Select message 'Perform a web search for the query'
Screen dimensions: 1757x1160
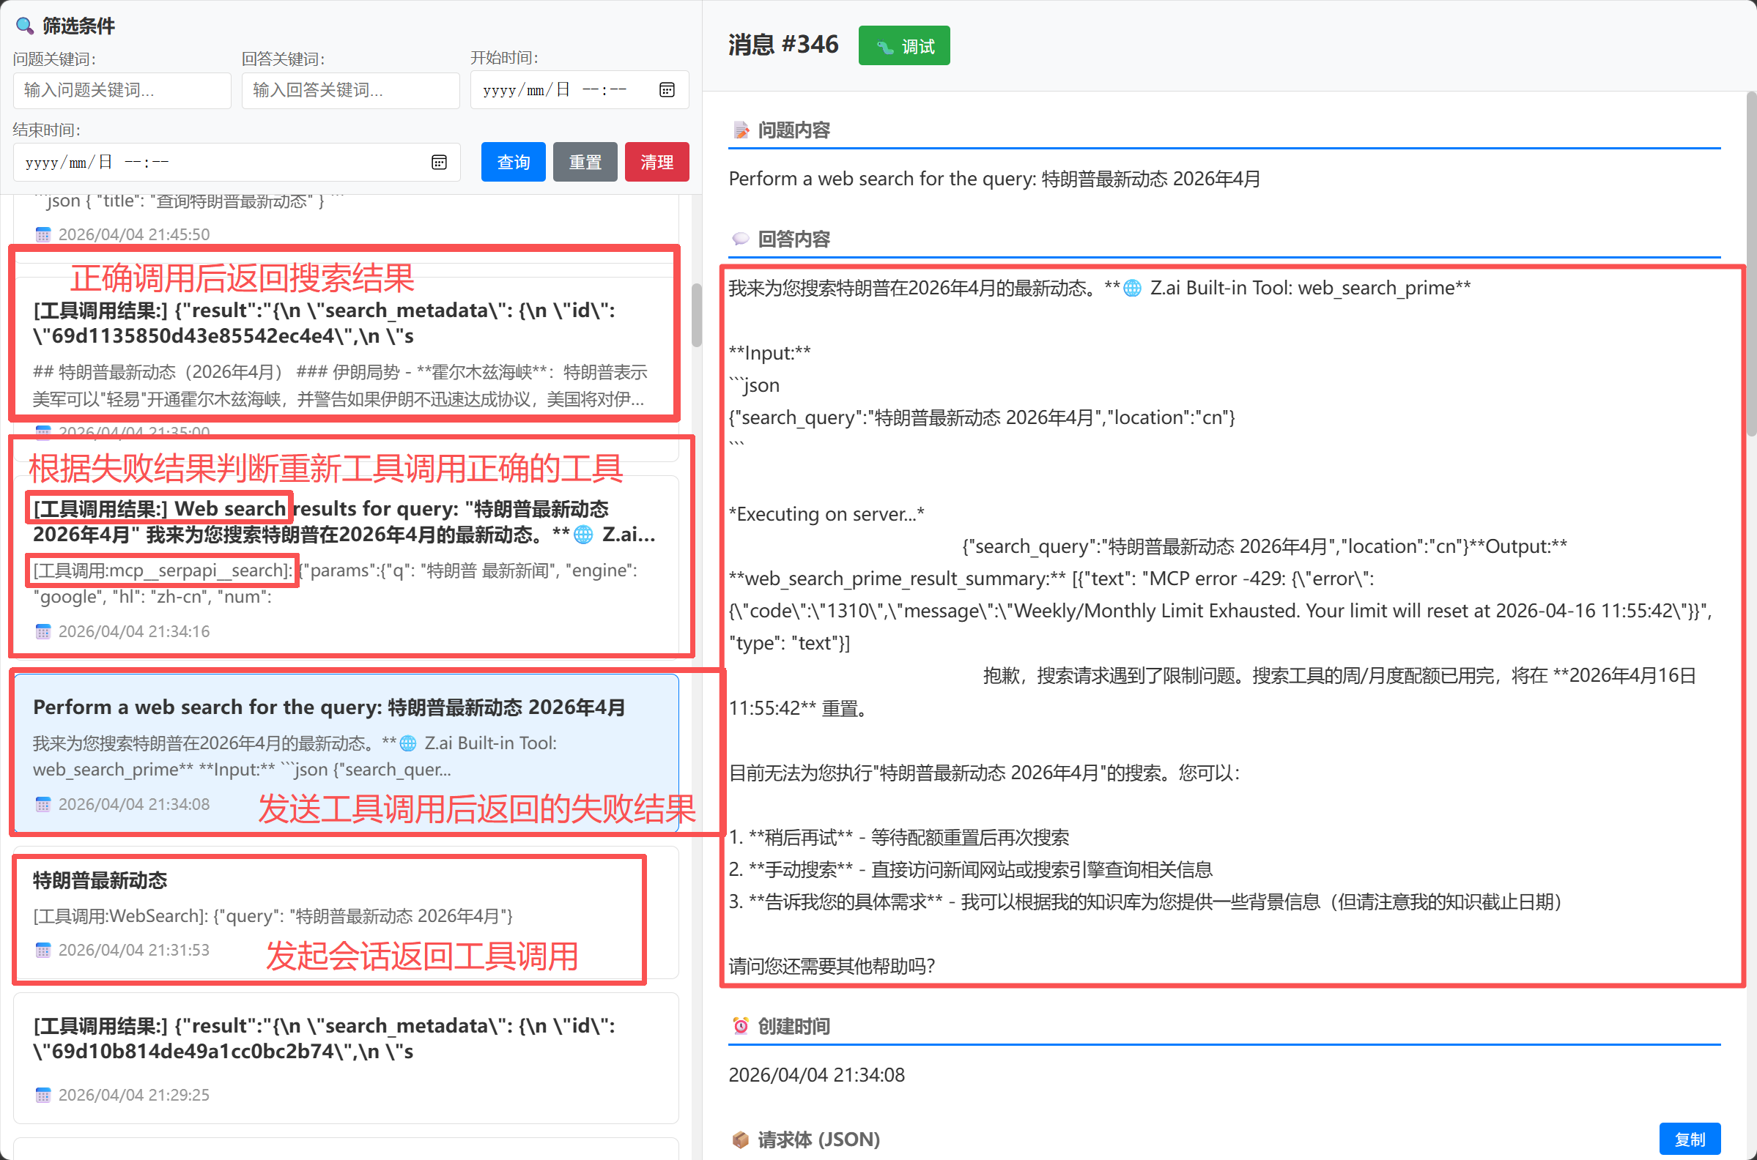click(x=346, y=752)
